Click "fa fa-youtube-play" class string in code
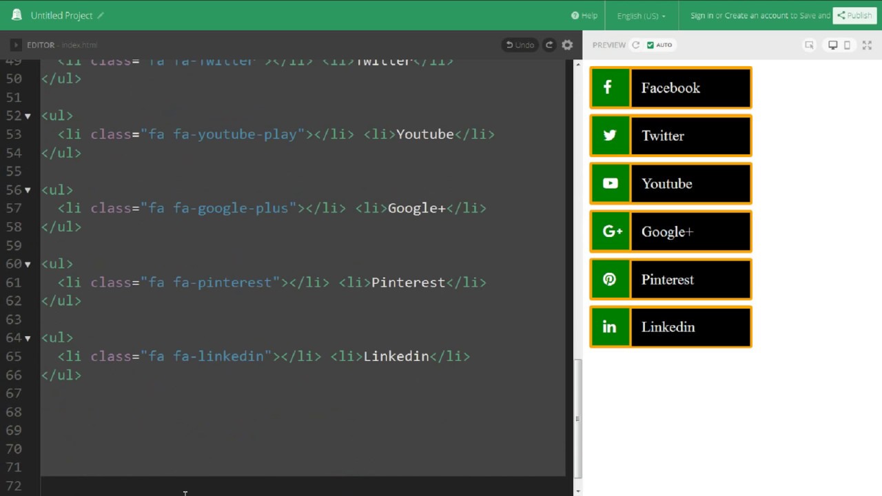Screen dimensions: 882x496 pyautogui.click(x=223, y=134)
